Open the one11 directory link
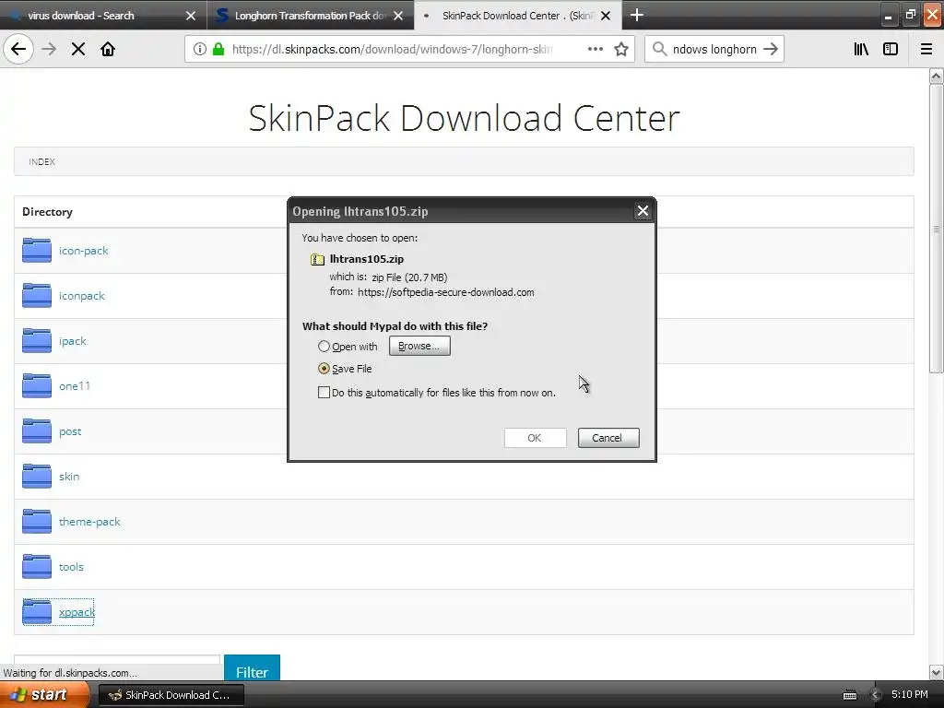 point(75,386)
